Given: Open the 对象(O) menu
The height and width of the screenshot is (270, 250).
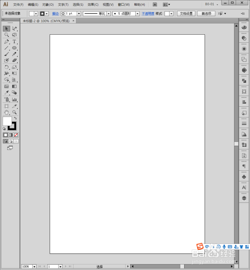Looking at the screenshot, I should click(48, 5).
